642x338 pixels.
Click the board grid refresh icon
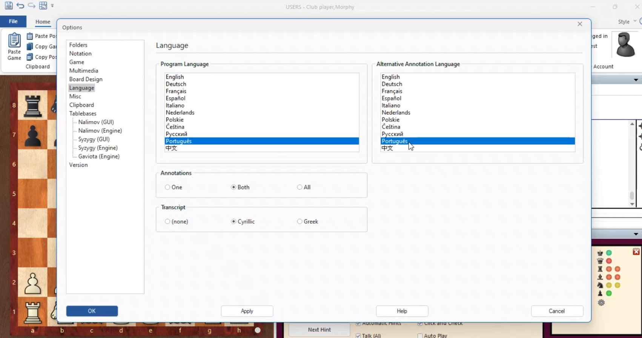(x=43, y=6)
